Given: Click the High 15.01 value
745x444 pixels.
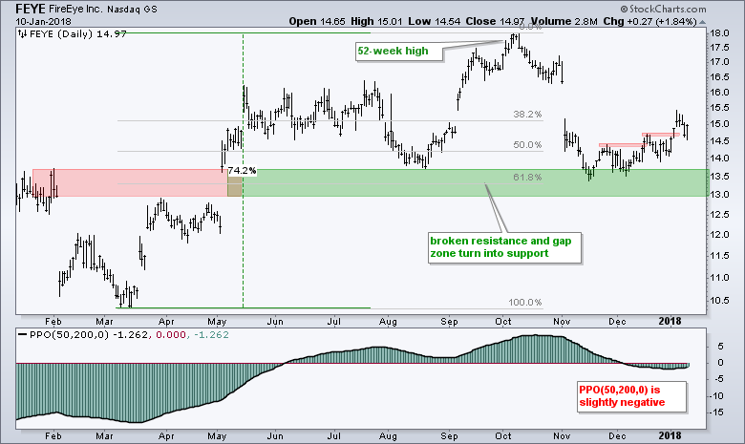Looking at the screenshot, I should point(376,21).
